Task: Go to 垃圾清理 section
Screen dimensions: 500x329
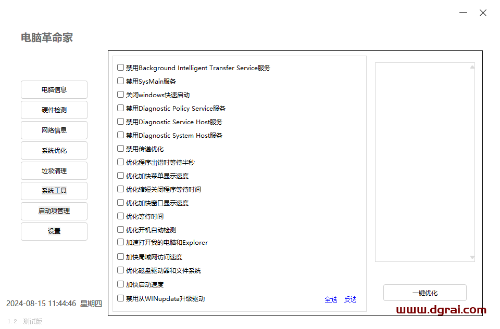Action: pos(54,170)
